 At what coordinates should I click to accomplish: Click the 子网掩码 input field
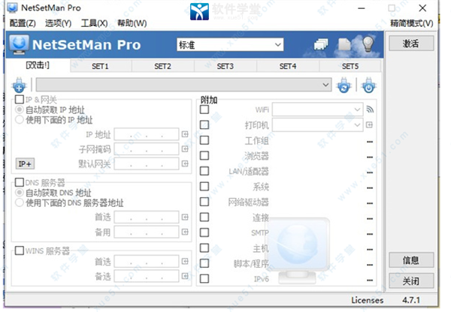pos(146,149)
